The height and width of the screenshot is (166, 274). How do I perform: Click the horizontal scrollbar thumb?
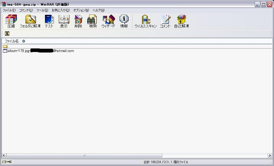84,155
